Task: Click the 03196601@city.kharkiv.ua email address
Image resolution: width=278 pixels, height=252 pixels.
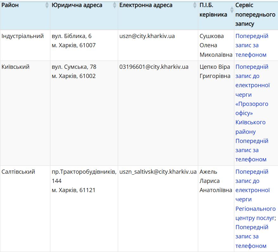Action: (154, 67)
